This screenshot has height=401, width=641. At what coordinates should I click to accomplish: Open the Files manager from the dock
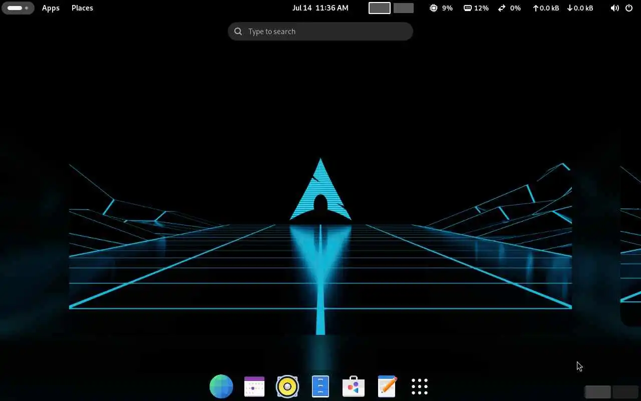[x=320, y=386]
